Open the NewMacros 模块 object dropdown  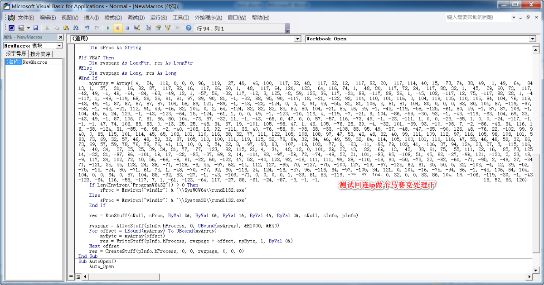coord(59,46)
